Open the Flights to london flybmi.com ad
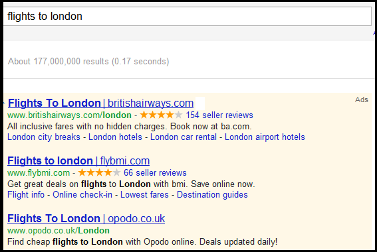Viewport: 377px width, 252px height. 78,160
